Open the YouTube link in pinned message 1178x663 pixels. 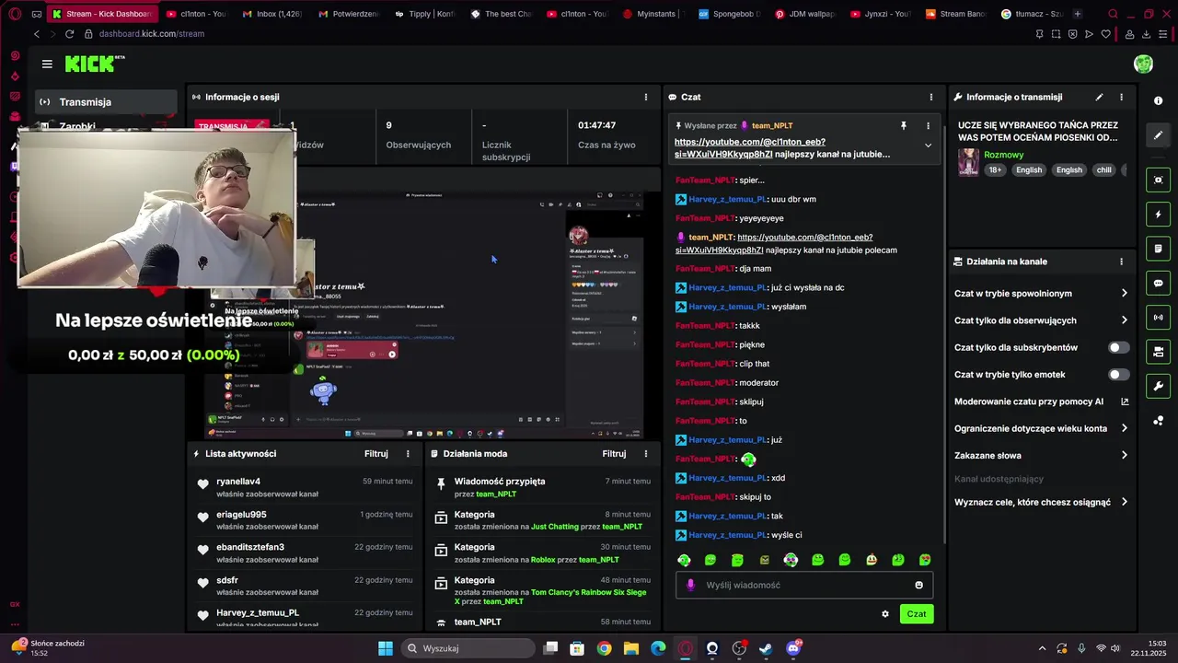pyautogui.click(x=750, y=148)
